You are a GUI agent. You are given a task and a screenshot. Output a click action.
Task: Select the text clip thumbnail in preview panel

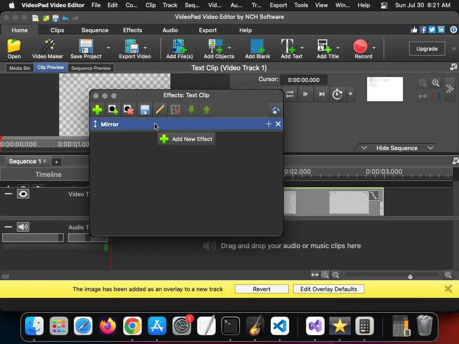385,89
